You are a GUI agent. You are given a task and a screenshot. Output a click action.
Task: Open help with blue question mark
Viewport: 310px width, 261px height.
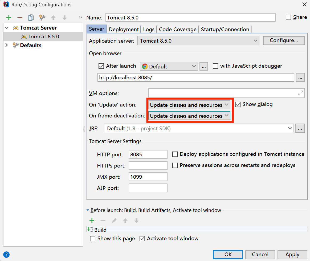[6, 255]
